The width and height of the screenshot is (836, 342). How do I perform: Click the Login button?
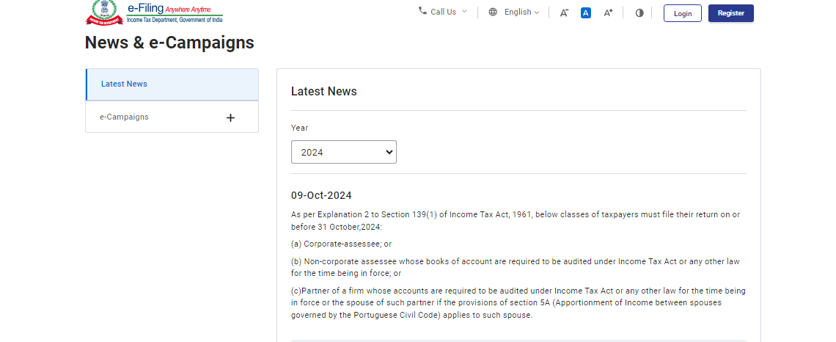point(682,13)
